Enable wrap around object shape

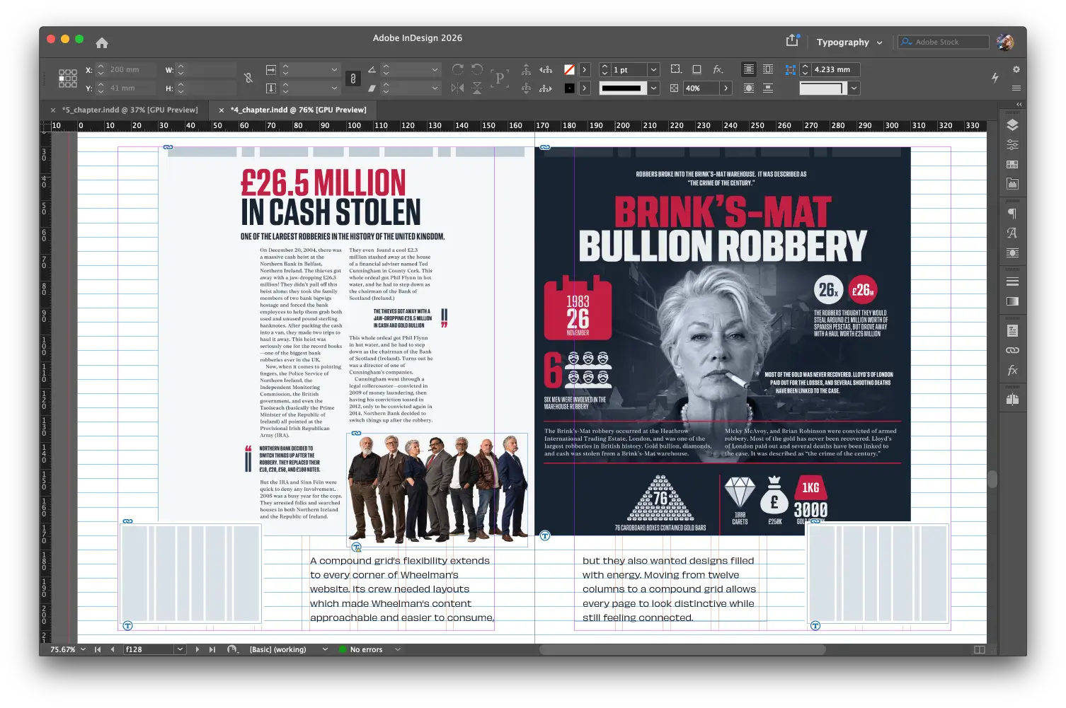coord(748,88)
